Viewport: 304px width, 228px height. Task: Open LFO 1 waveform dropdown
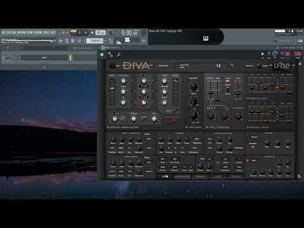pos(112,148)
